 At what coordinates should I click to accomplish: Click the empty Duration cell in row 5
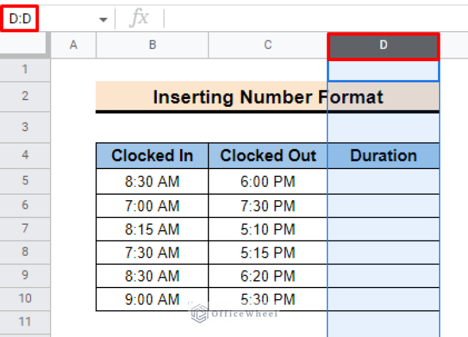coord(383,181)
